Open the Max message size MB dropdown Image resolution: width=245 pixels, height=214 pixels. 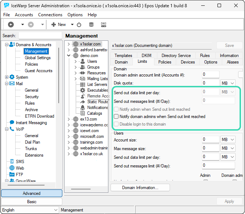click(x=228, y=148)
